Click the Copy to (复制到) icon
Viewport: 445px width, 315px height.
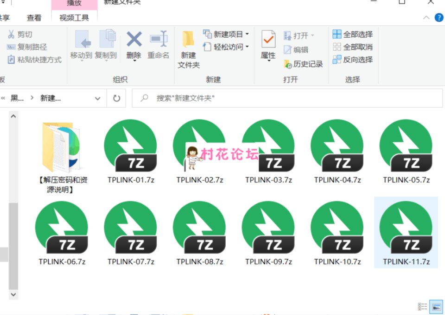click(x=107, y=39)
